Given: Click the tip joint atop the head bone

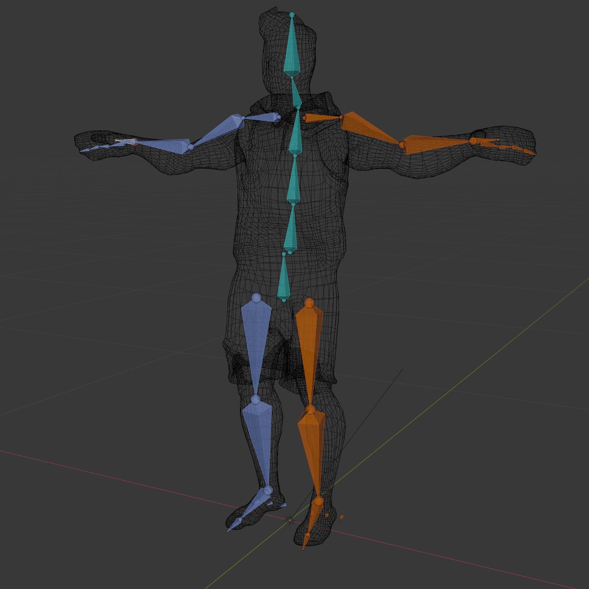Looking at the screenshot, I should tap(292, 15).
